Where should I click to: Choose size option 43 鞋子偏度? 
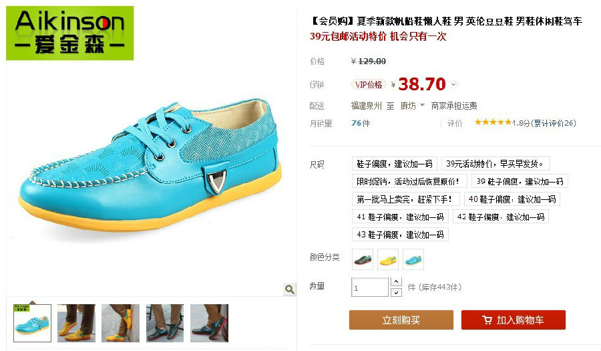[400, 235]
